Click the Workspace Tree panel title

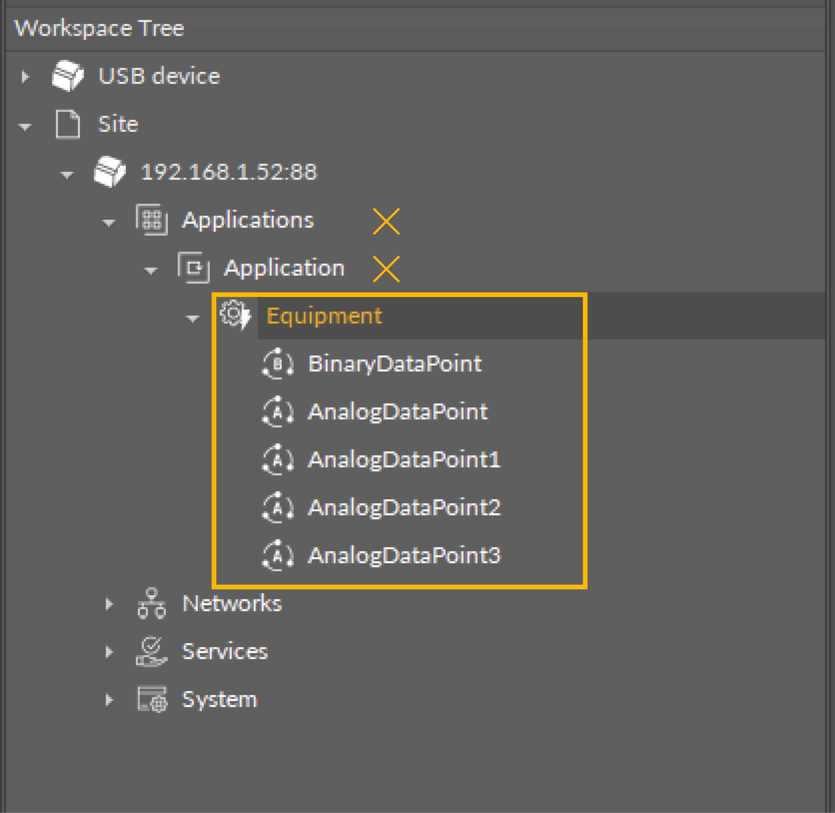point(99,28)
